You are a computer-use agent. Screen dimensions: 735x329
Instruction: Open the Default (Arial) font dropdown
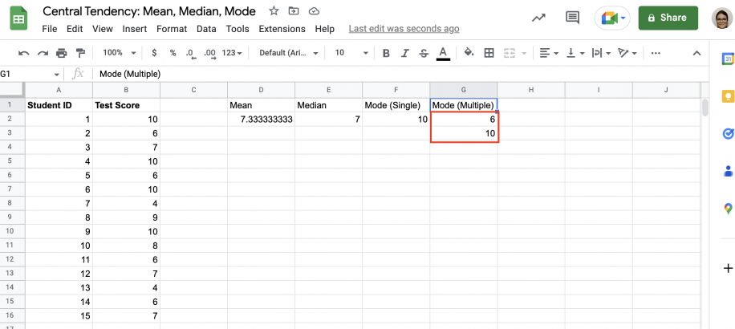[289, 53]
